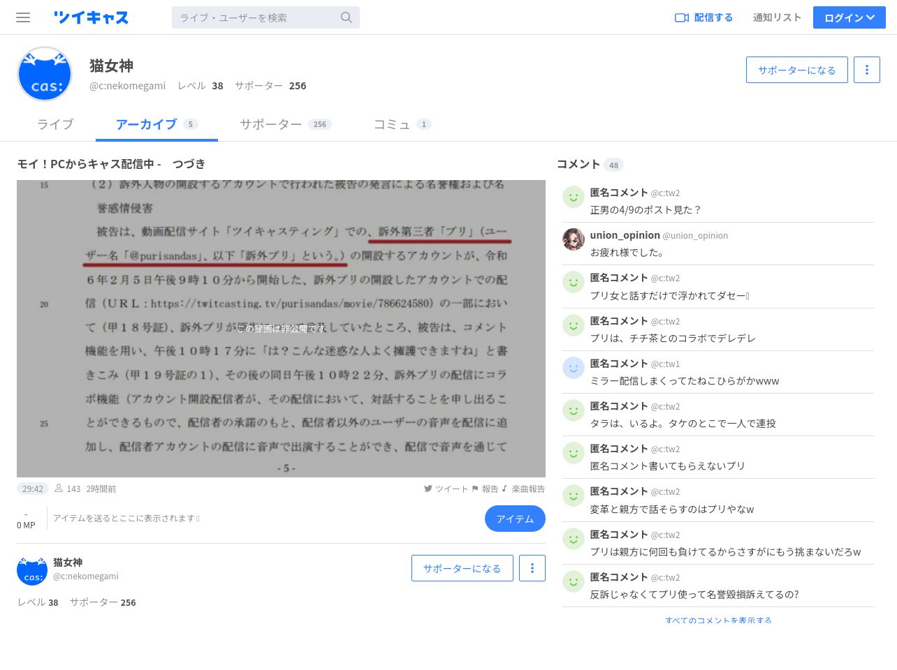Click the blue avatar of the ミラー配信 comment
897x670 pixels.
coord(574,368)
